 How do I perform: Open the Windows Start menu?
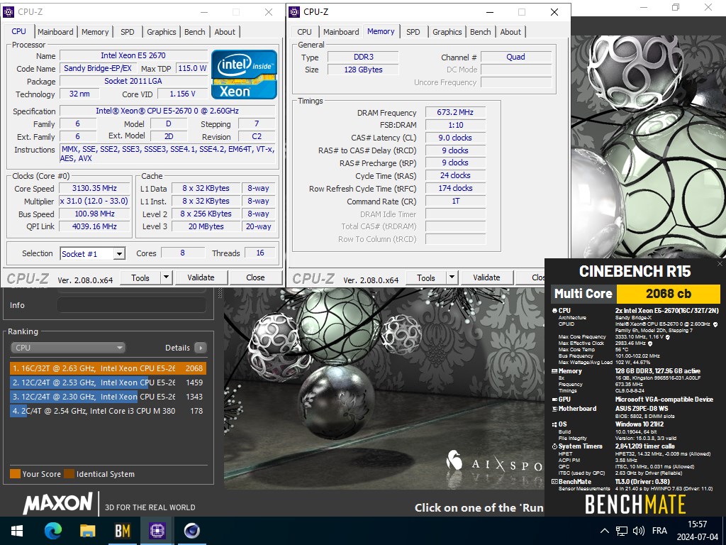click(x=16, y=531)
